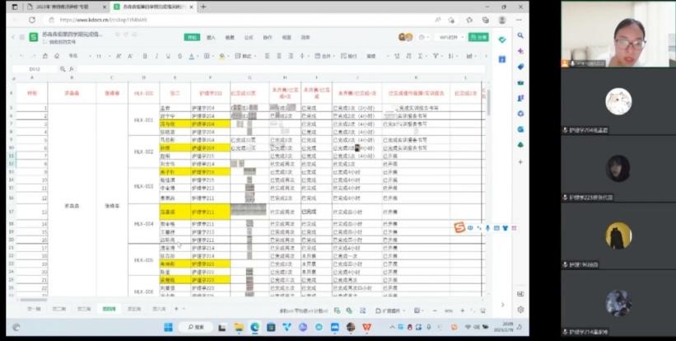Viewport: 676px width, 341px height.
Task: Click the Sogou input method toolbar logo
Action: pos(460,228)
